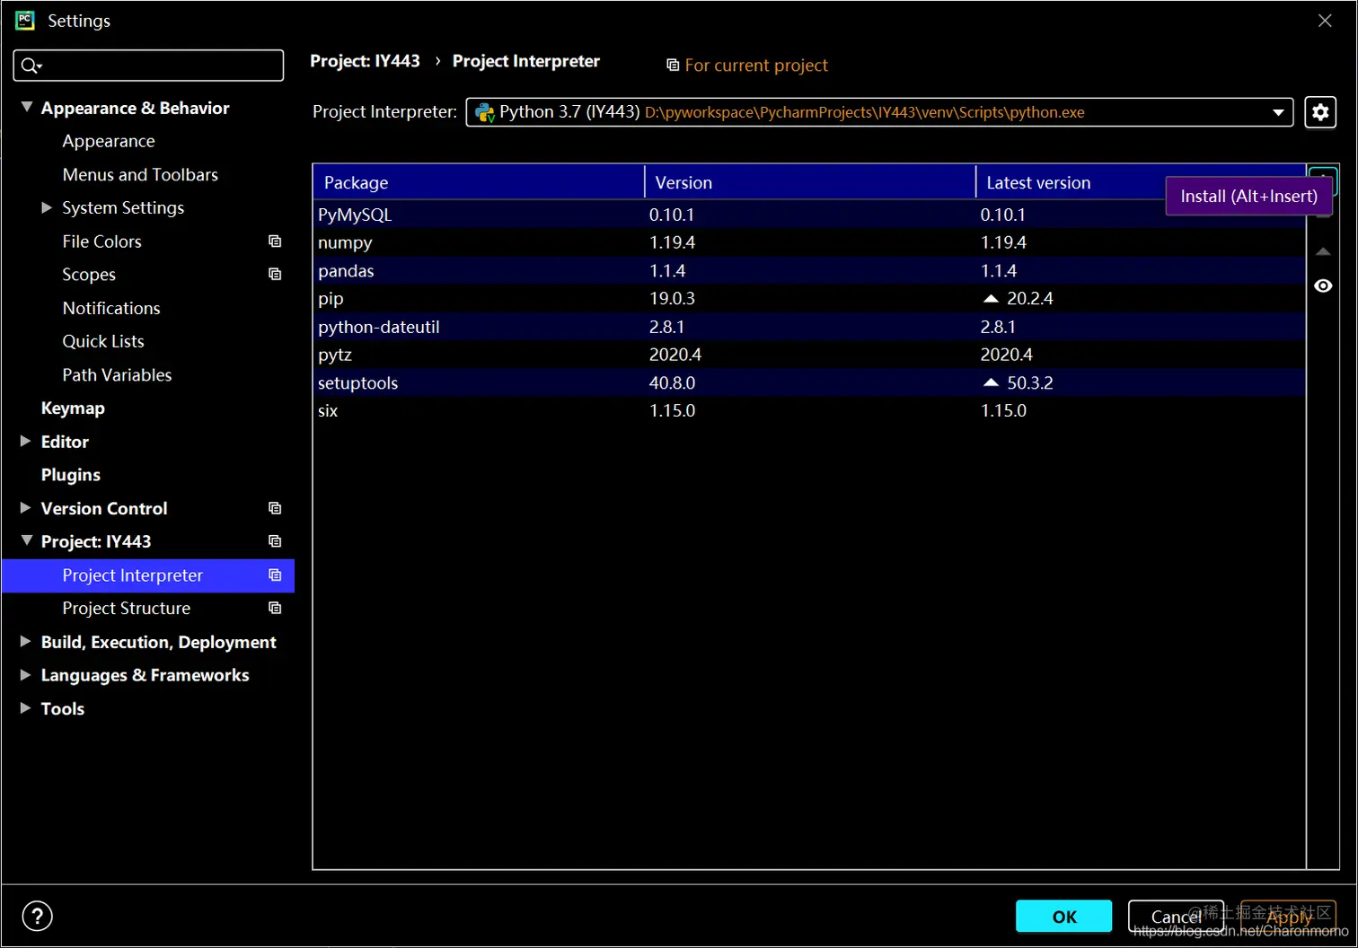Click the OK button
Screen dimensions: 1358x948
click(1064, 917)
